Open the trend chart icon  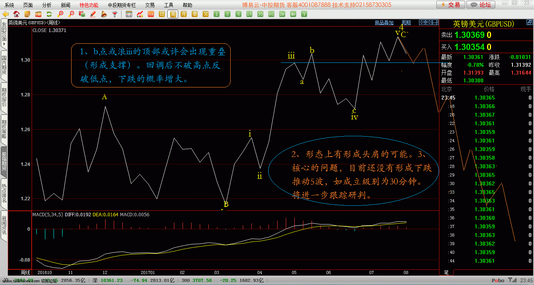pyautogui.click(x=140, y=14)
